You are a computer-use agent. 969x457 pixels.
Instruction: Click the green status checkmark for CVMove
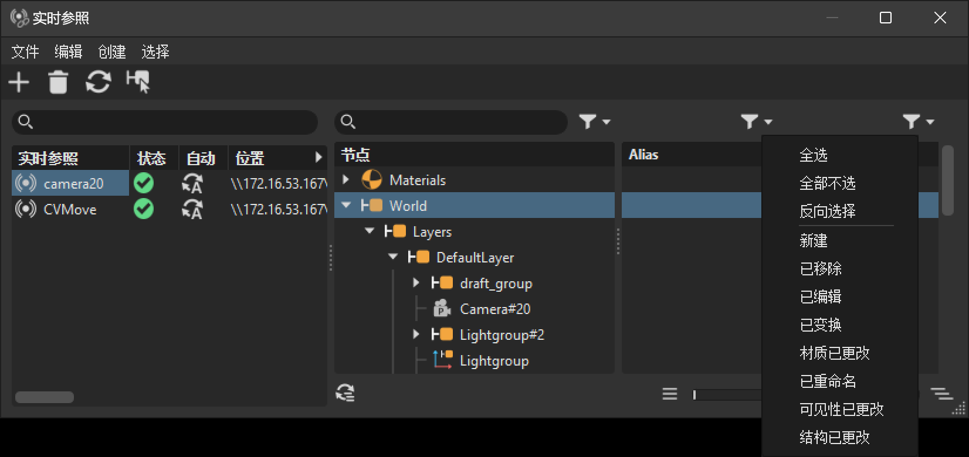pos(144,209)
